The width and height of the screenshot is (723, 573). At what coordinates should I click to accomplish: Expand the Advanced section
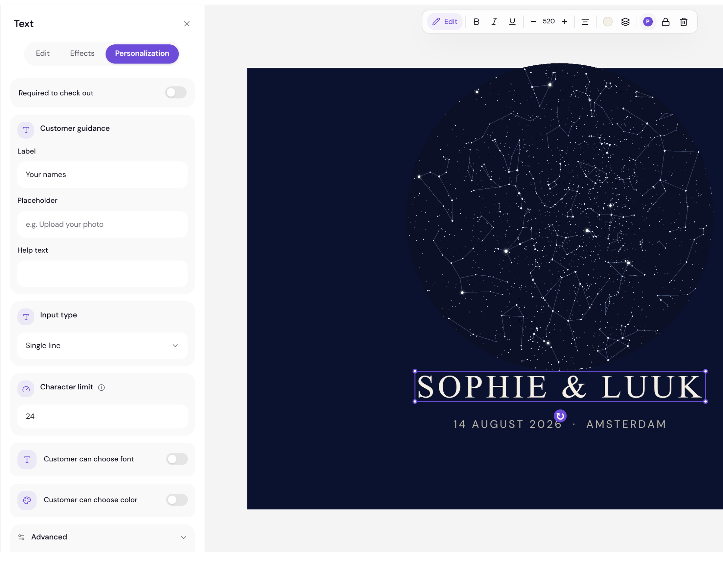click(103, 537)
